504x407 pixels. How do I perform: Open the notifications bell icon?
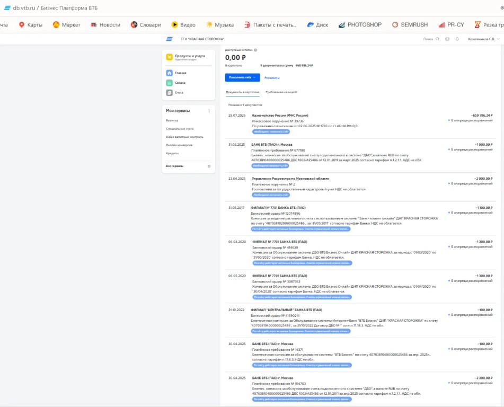point(457,39)
